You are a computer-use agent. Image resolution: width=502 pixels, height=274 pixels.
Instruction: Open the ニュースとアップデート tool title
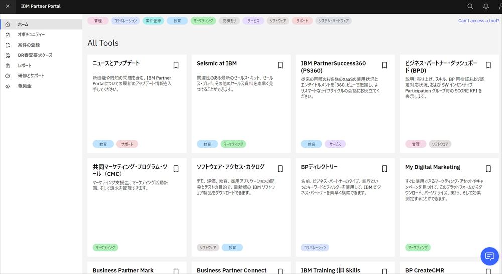coord(116,63)
